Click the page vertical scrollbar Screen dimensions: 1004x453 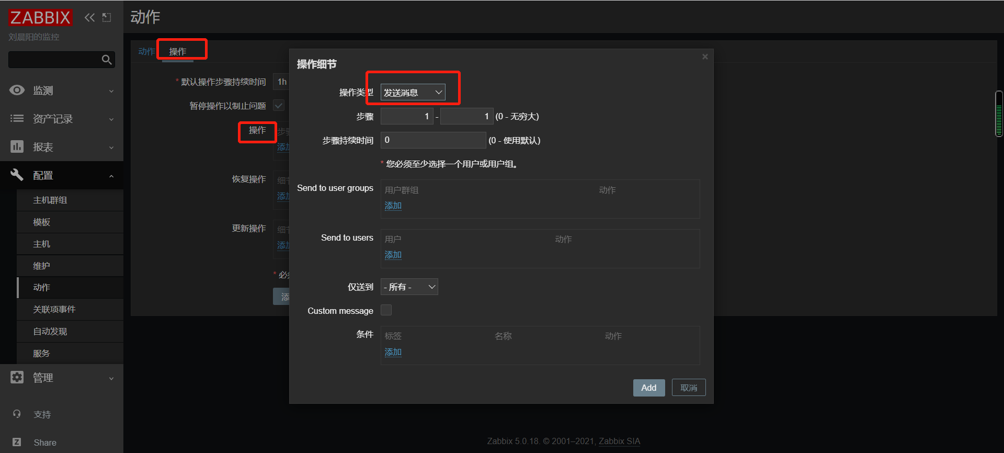click(999, 114)
